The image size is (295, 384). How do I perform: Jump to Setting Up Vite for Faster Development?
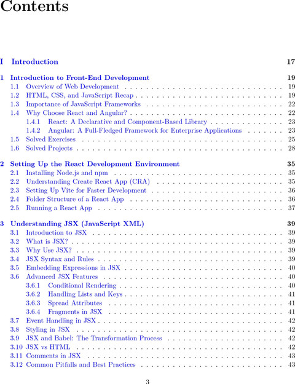tap(86, 190)
